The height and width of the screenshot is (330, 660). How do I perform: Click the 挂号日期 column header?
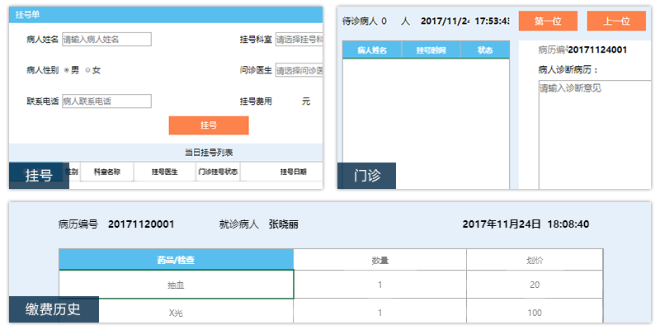[293, 172]
